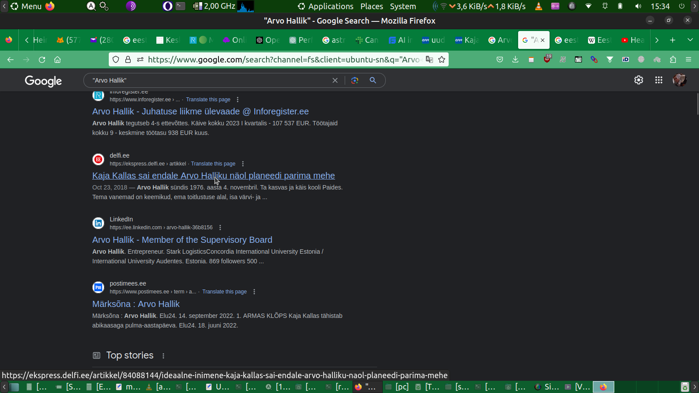
Task: Open more options for the Inforegister result
Action: tap(238, 100)
